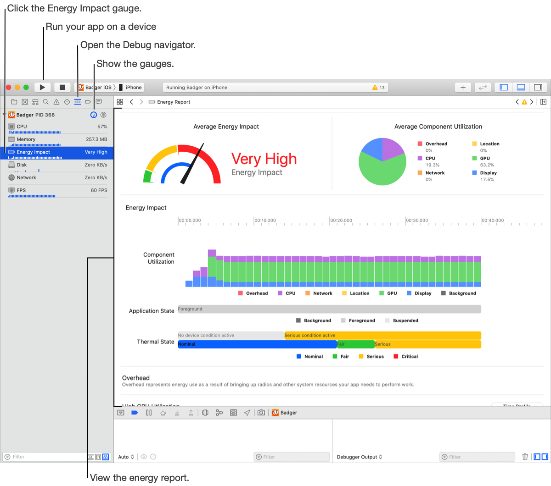
Task: Stop the running Badger app
Action: click(62, 87)
